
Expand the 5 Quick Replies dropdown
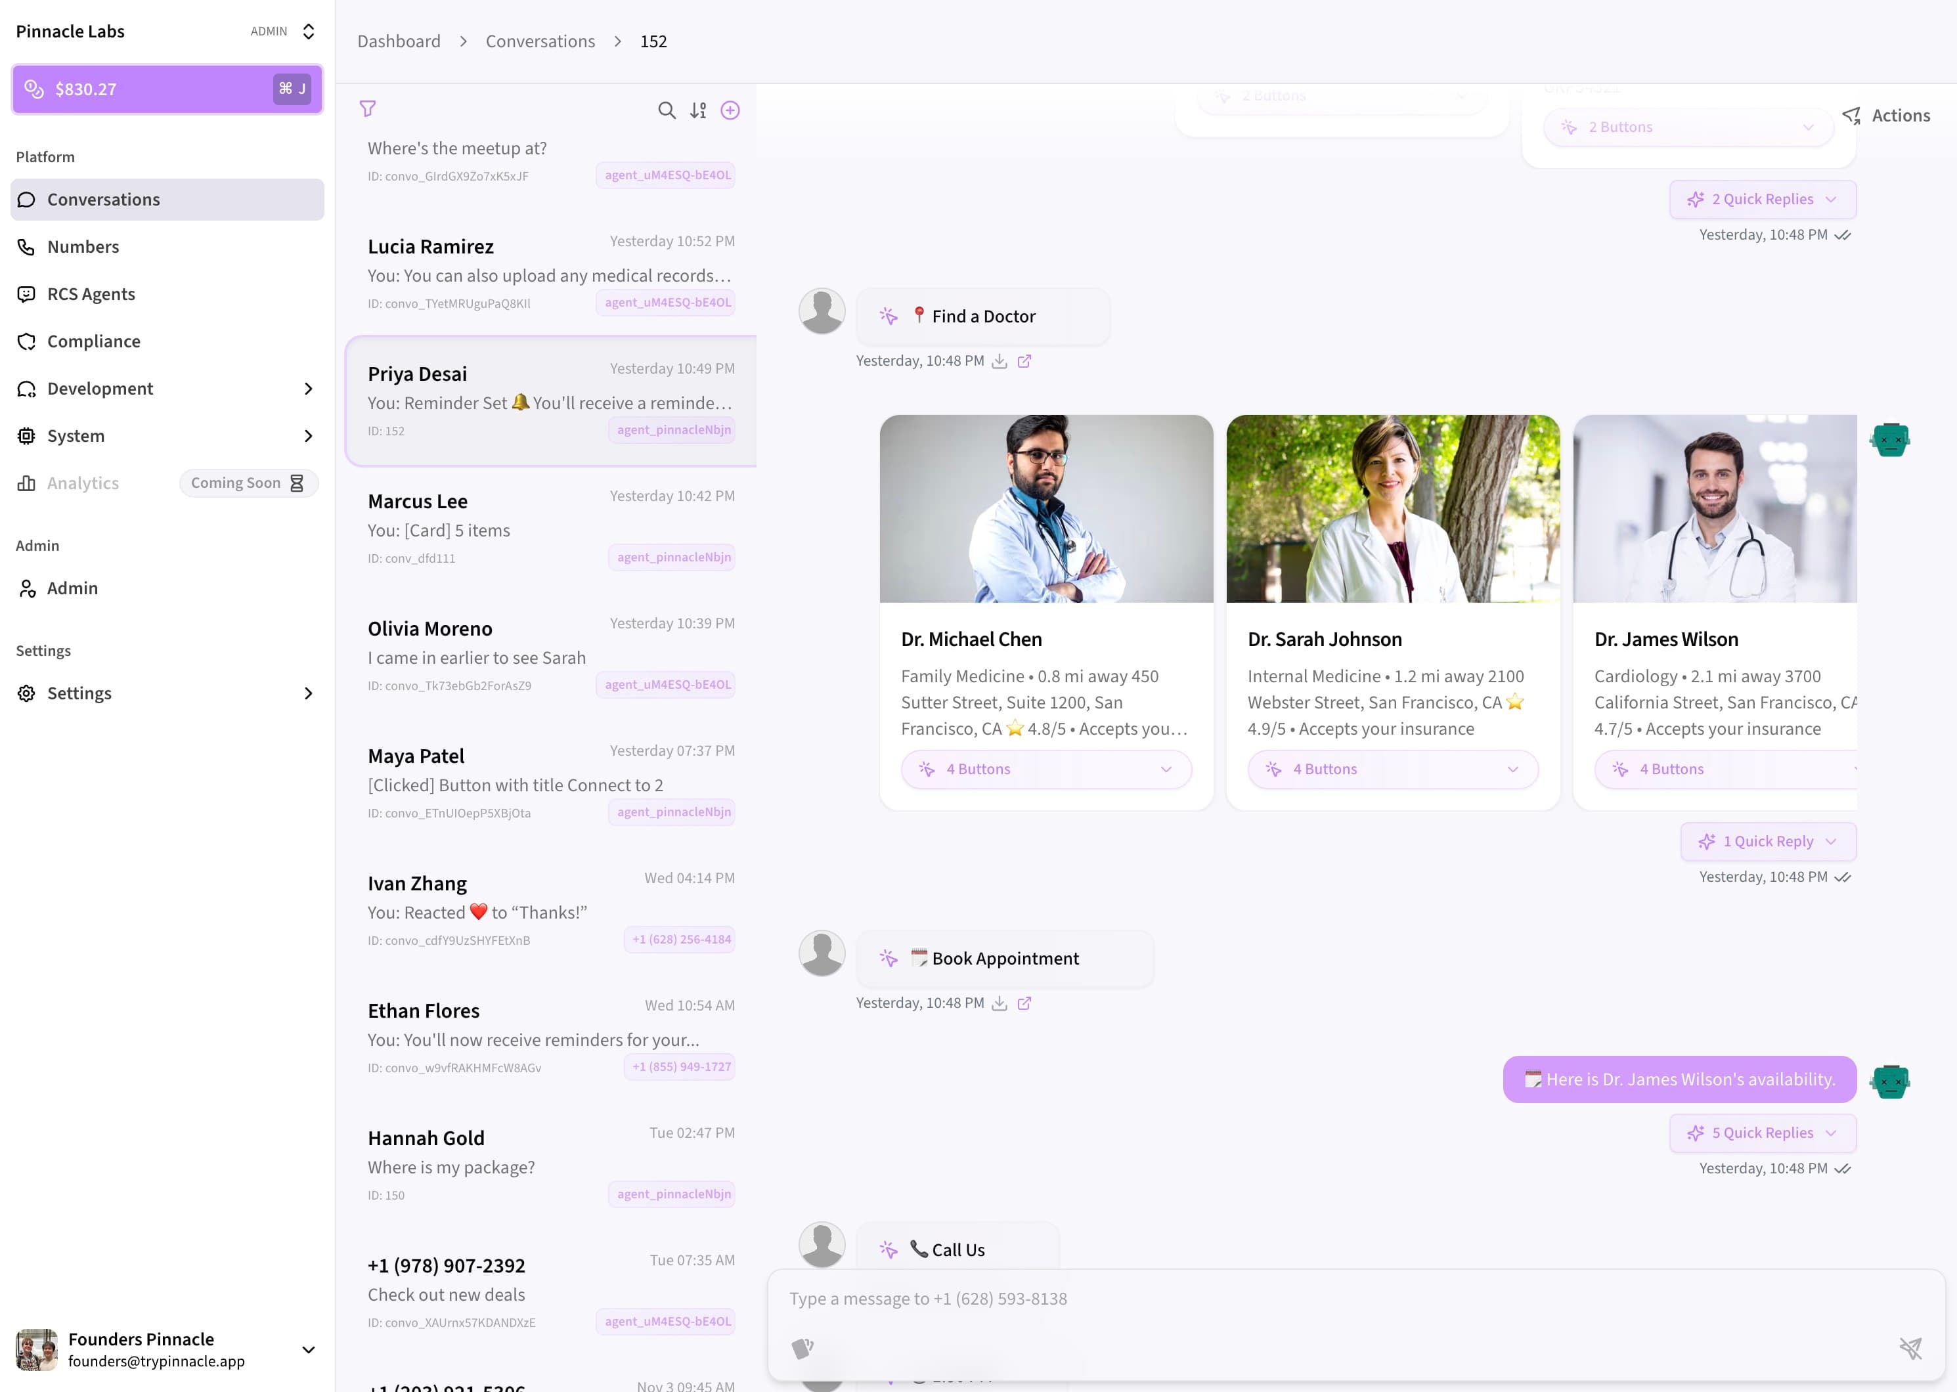tap(1763, 1133)
